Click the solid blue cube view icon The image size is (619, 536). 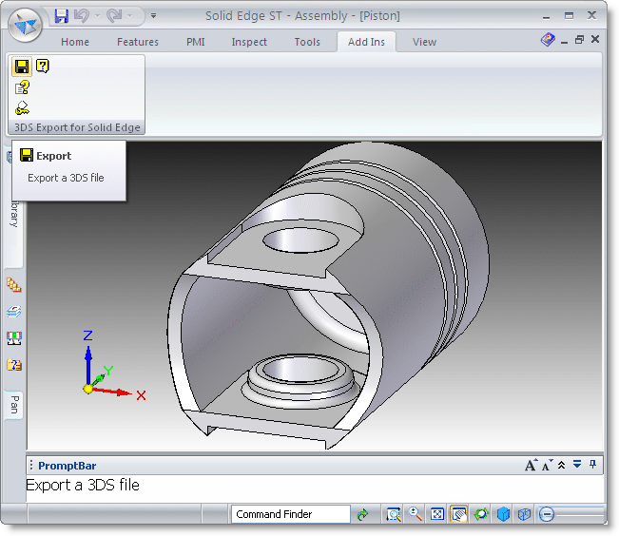click(x=503, y=514)
